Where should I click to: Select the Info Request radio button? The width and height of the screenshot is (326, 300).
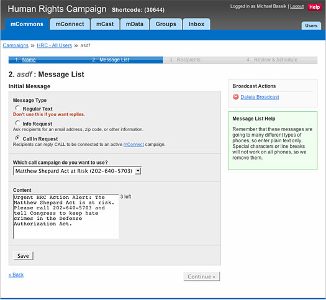pyautogui.click(x=17, y=123)
